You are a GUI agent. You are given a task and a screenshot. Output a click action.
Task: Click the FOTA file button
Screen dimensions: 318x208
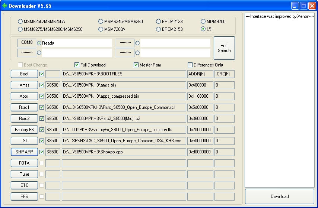click(x=24, y=163)
